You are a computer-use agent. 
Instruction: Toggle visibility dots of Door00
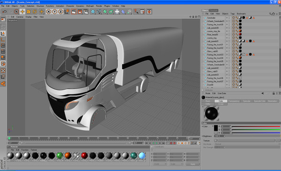229,85
